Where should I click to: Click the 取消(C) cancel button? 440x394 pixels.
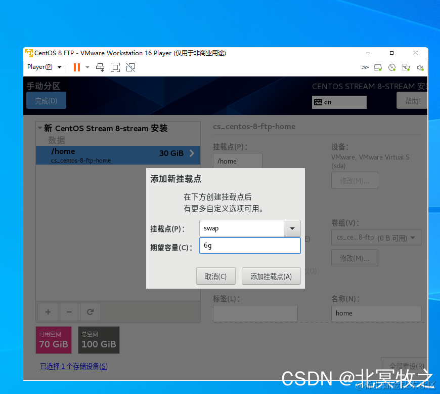click(x=215, y=276)
